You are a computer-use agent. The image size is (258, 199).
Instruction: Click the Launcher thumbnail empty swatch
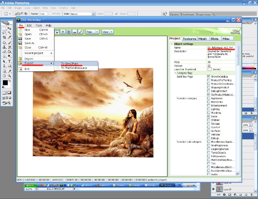[209, 69]
